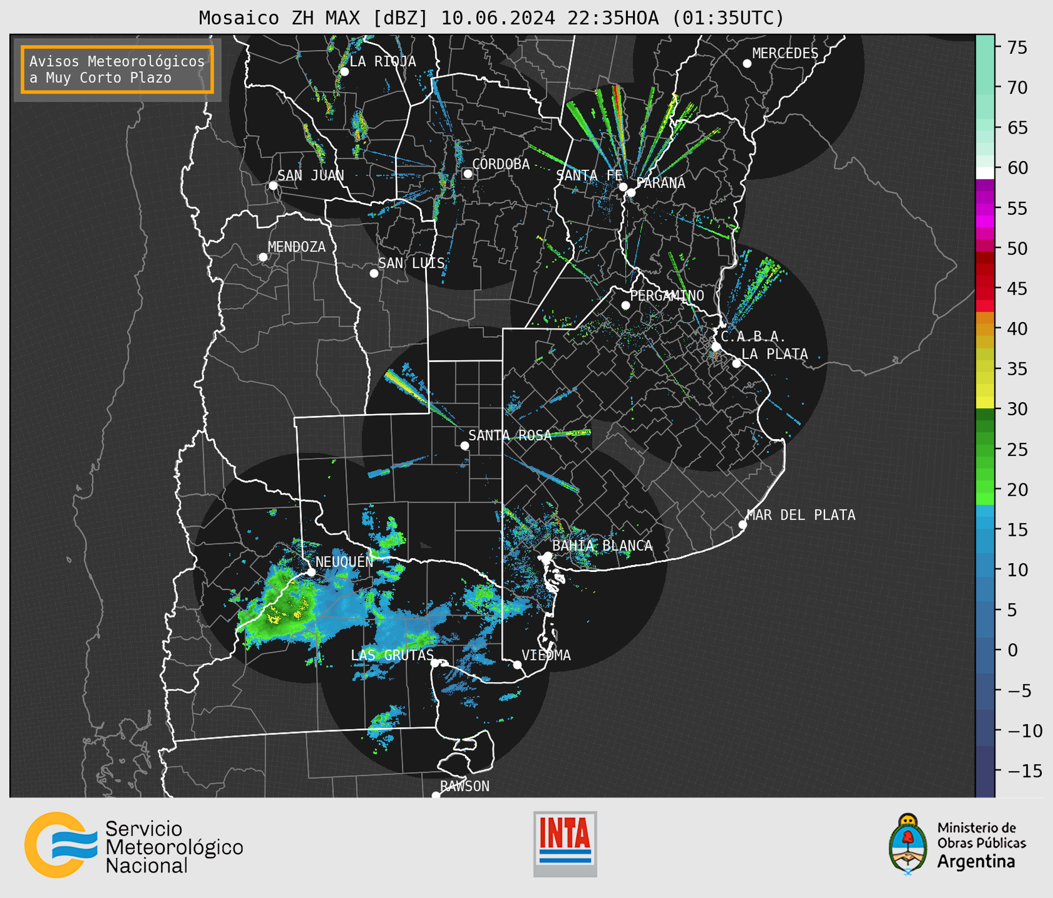Click the SANTA ROSA city marker dot
The height and width of the screenshot is (898, 1053).
coord(464,445)
